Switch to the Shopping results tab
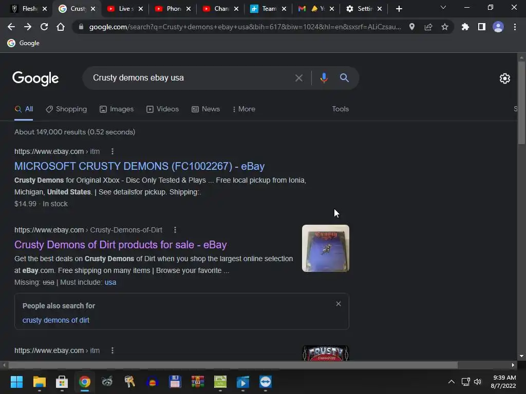This screenshot has height=394, width=526. pyautogui.click(x=66, y=109)
